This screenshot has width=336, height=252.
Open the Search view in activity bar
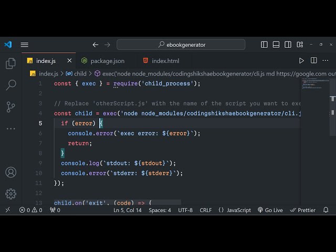click(10, 85)
